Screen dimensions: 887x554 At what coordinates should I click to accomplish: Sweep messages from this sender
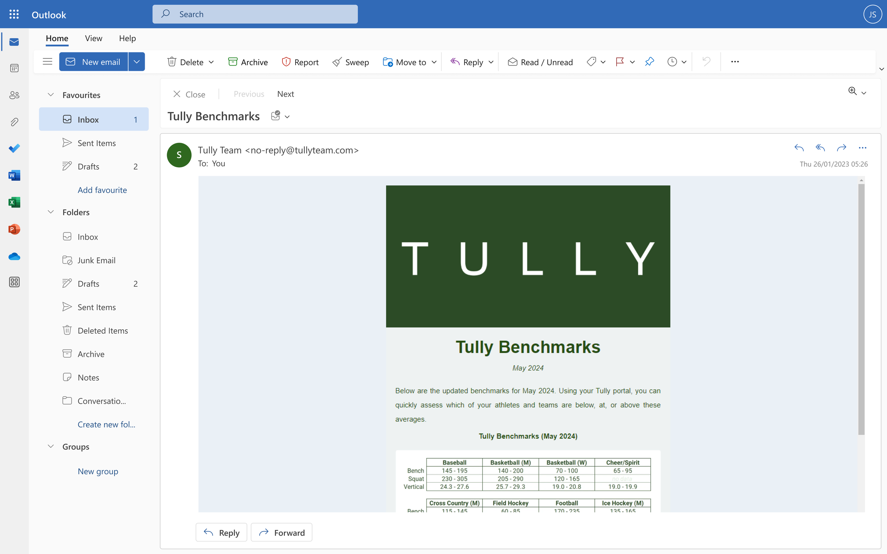point(350,62)
